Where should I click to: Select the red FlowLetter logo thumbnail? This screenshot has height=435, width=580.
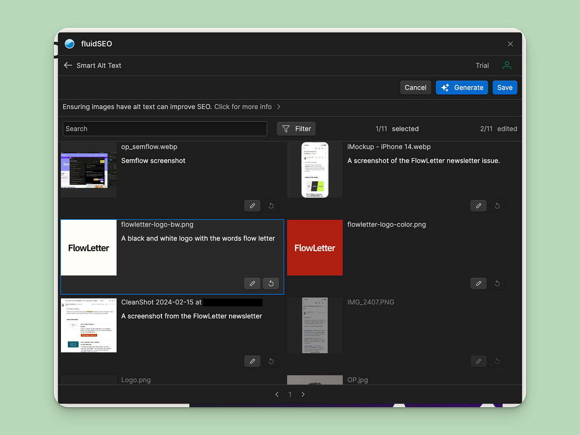click(315, 248)
